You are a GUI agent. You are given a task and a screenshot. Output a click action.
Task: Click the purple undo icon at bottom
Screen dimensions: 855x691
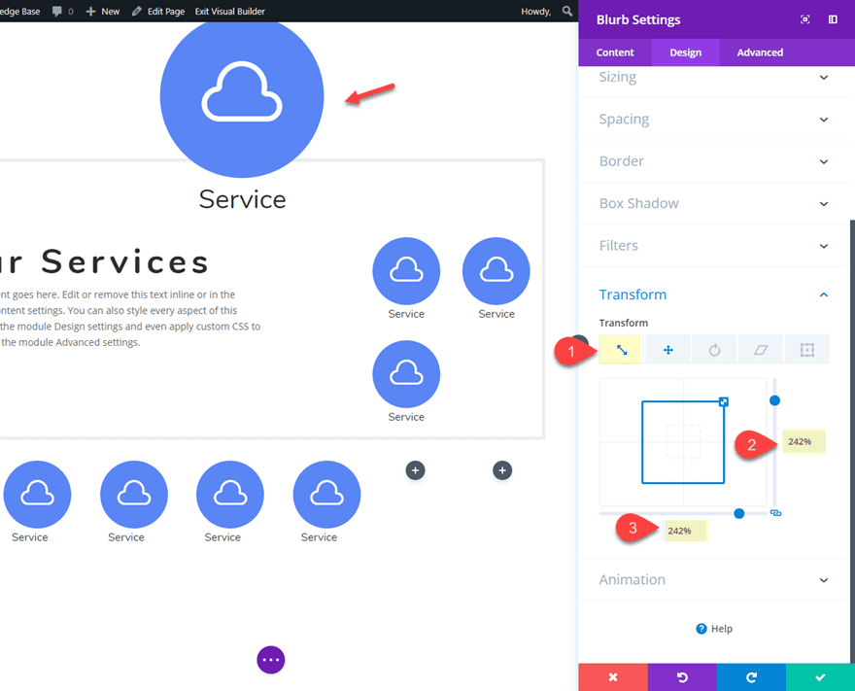point(681,676)
